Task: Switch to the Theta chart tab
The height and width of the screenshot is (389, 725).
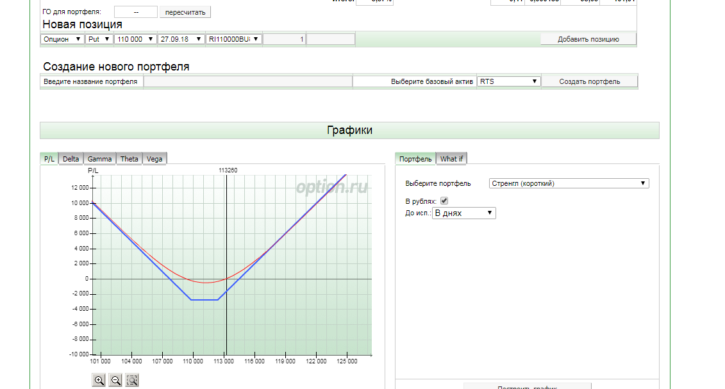Action: [129, 158]
